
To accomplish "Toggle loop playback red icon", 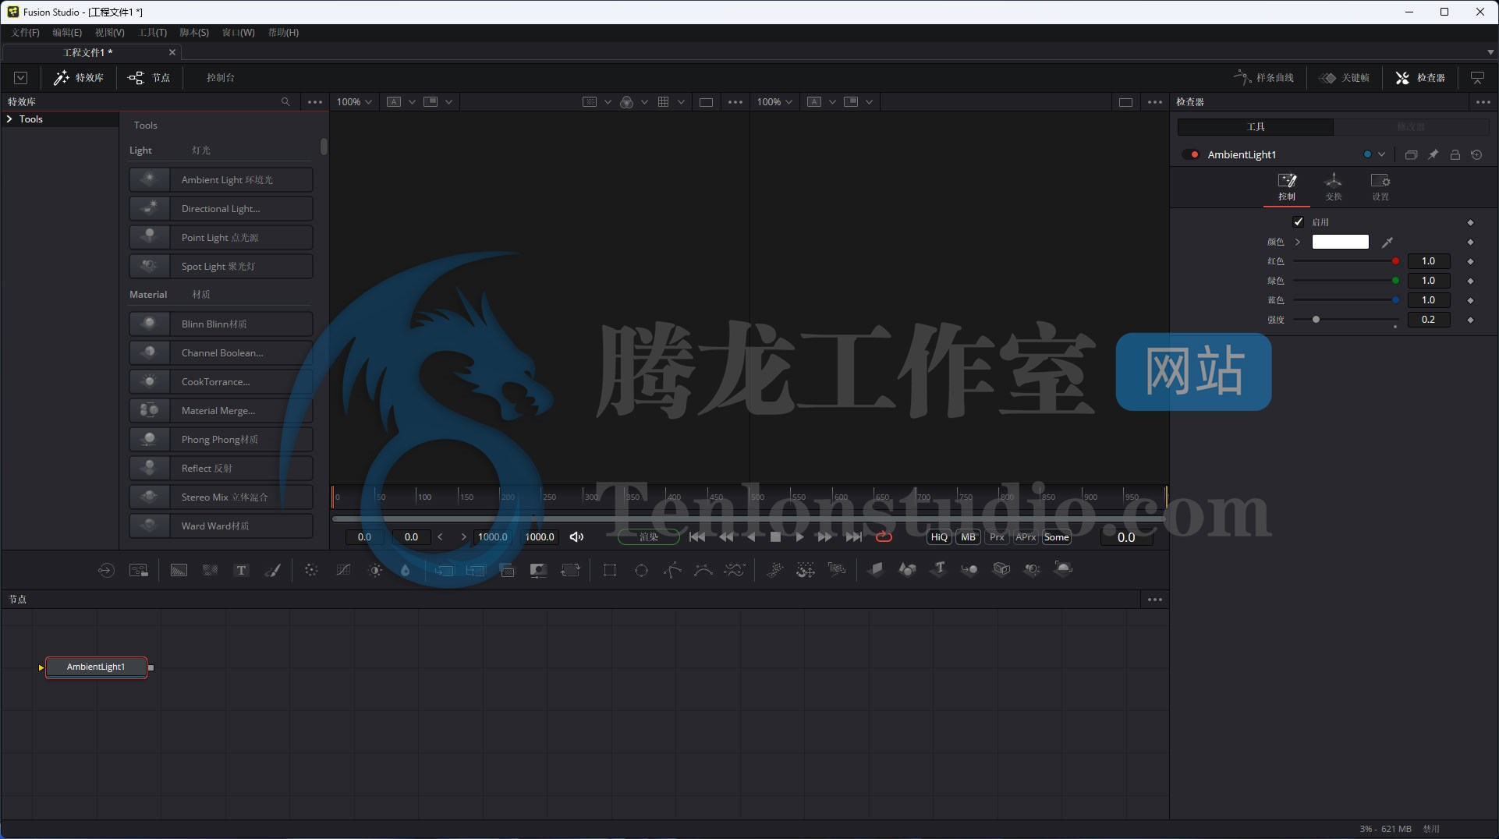I will point(884,536).
